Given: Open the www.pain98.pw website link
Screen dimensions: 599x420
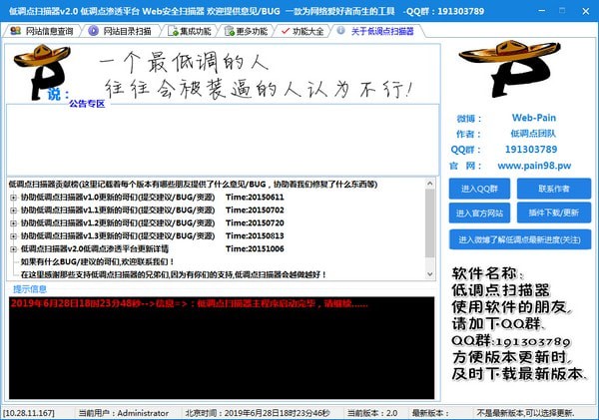Looking at the screenshot, I should point(534,166).
